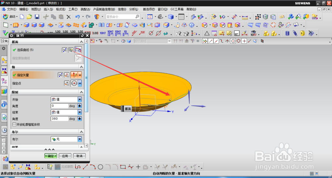Click the Apply button
This screenshot has width=332, height=178.
(65, 156)
